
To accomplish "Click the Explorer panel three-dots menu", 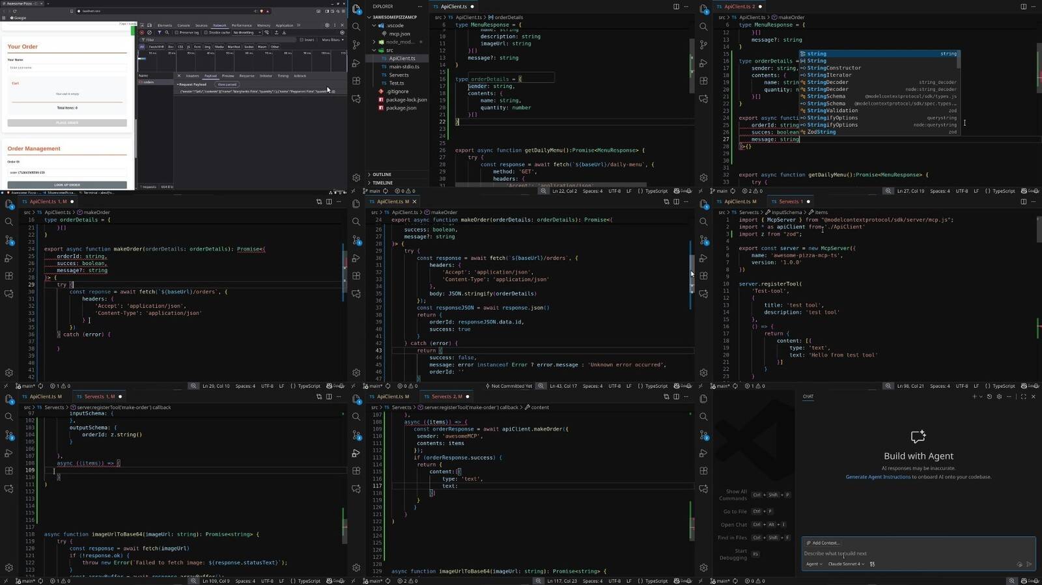I will 421,7.
